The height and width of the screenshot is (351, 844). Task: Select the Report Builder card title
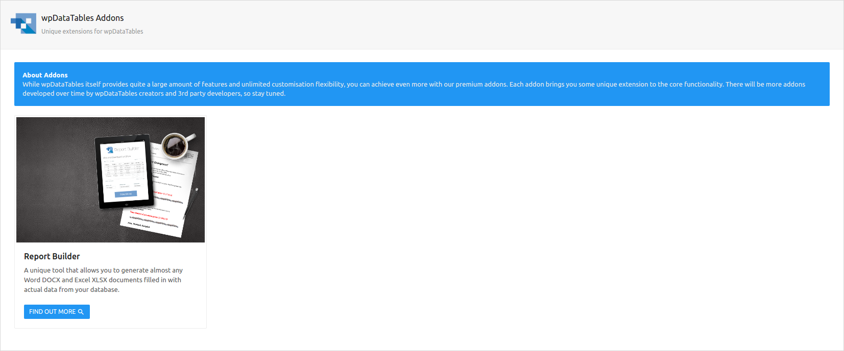[x=52, y=256]
